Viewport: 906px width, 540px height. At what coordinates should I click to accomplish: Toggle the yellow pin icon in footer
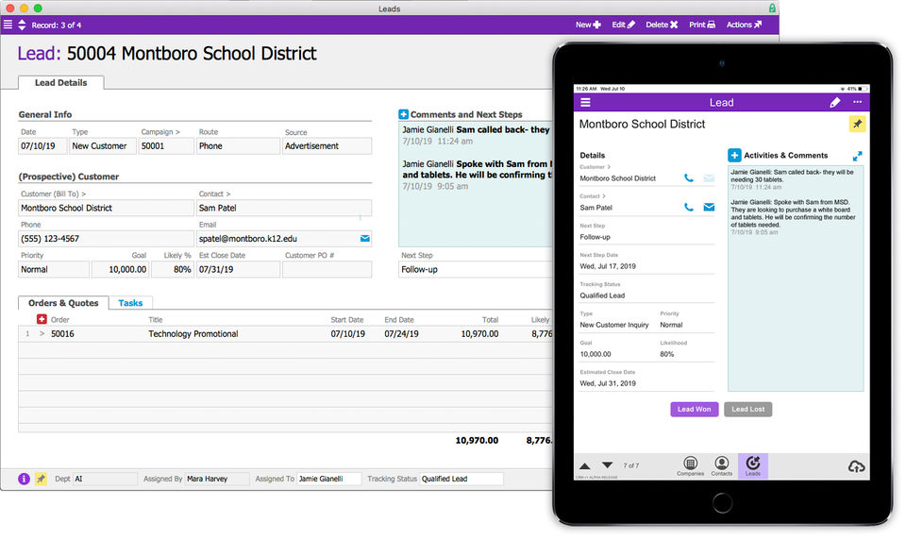[x=41, y=479]
